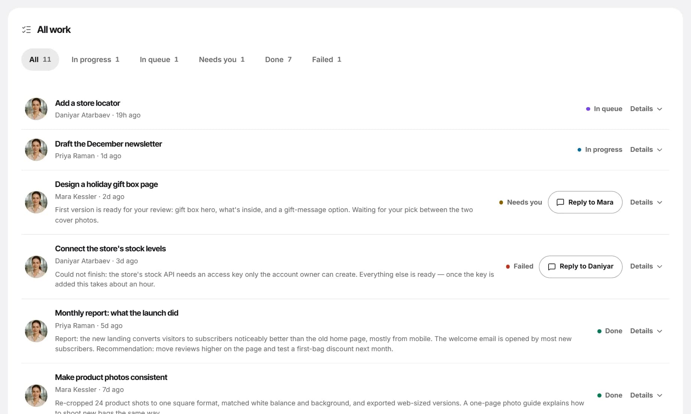Show the Failed tab

[326, 59]
